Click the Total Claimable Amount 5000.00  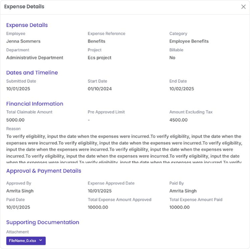click(15, 120)
